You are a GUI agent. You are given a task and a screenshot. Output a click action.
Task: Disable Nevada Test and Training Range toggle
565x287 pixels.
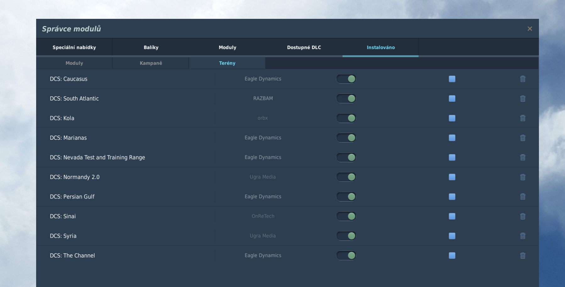346,157
